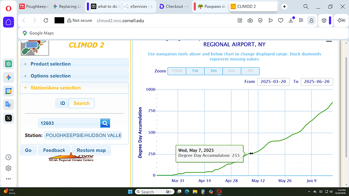
Task: Collapse the Station/Area selection panel
Action: click(74, 88)
